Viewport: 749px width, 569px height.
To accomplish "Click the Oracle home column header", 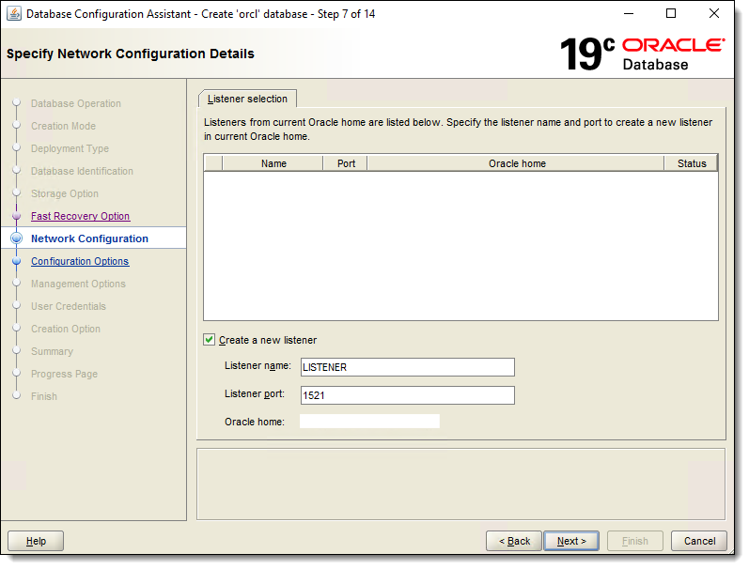I will pos(516,163).
